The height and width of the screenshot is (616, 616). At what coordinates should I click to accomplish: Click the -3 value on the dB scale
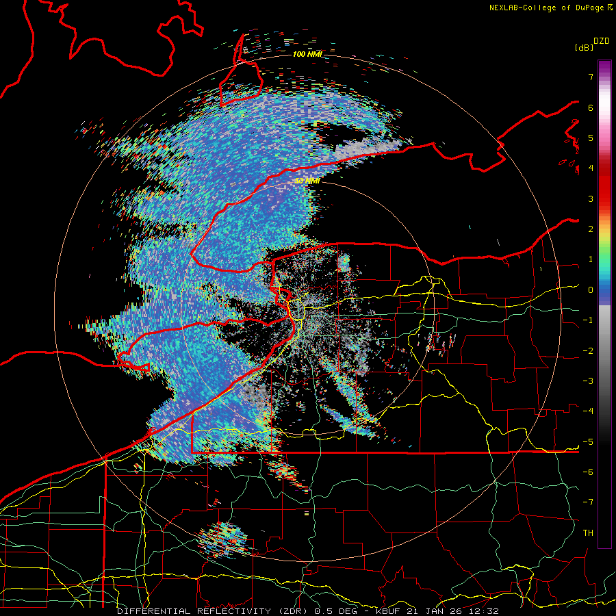588,381
